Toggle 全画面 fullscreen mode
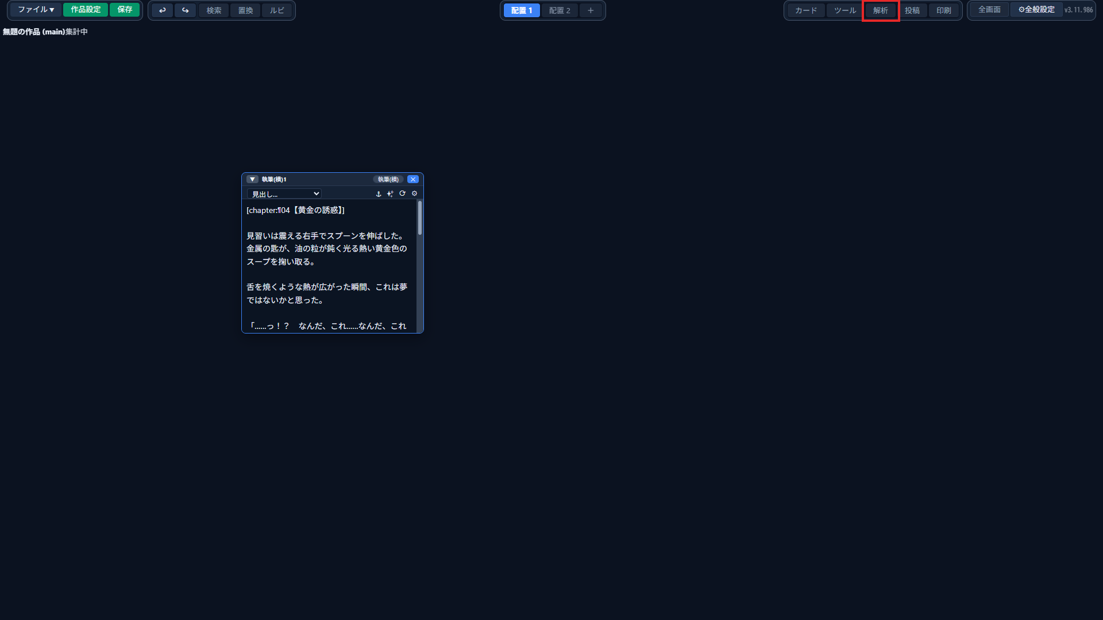The image size is (1103, 620). (x=989, y=10)
